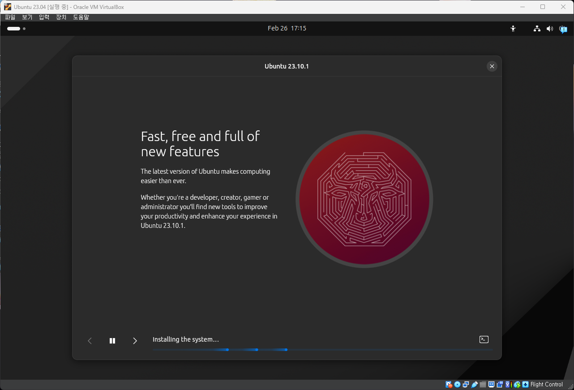Open the 파일 menu in VirtualBox
574x390 pixels.
point(10,17)
